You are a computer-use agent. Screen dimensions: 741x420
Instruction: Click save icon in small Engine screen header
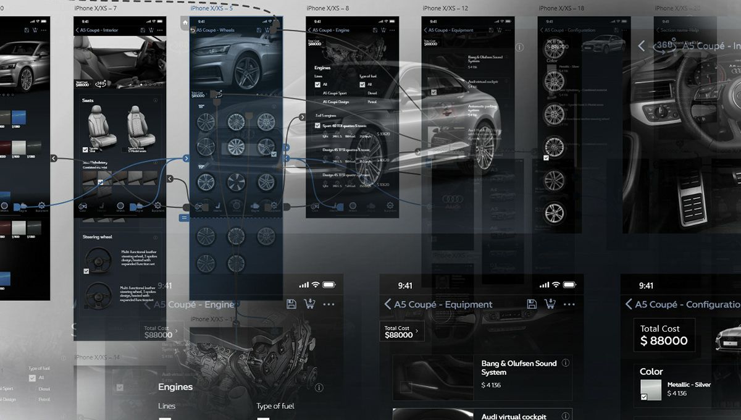(x=375, y=30)
